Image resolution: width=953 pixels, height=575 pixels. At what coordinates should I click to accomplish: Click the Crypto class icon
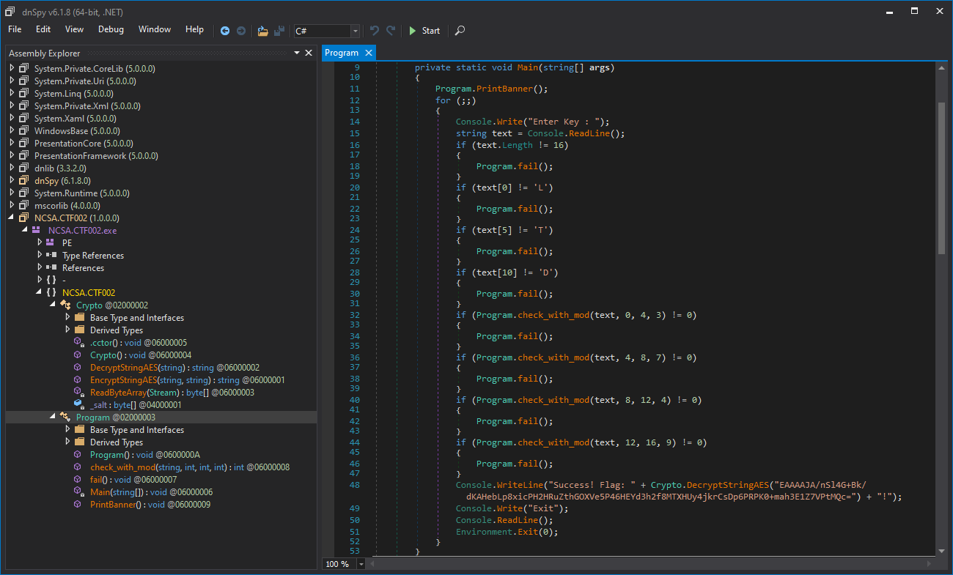(x=65, y=305)
